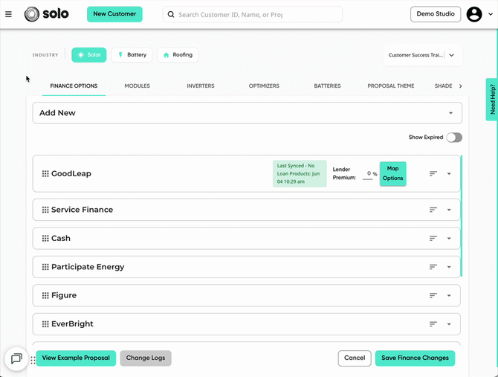
Task: Click the Solo logo
Action: (46, 14)
